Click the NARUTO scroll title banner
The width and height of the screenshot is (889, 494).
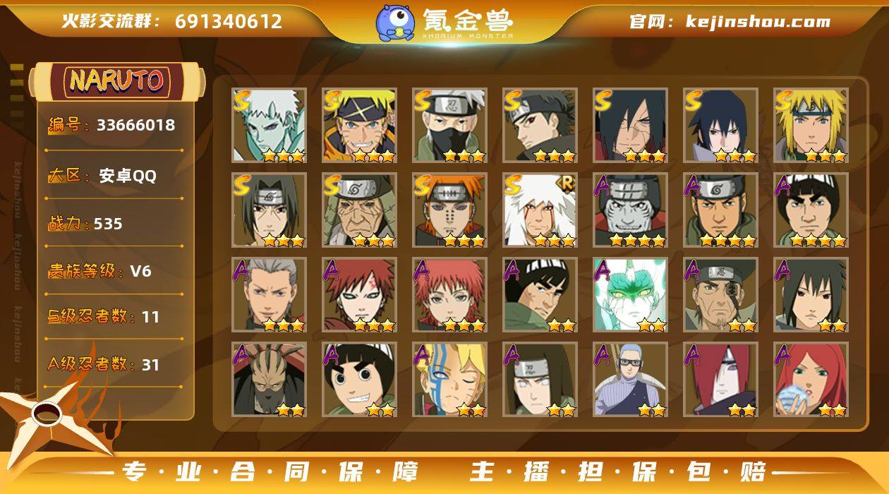(116, 80)
